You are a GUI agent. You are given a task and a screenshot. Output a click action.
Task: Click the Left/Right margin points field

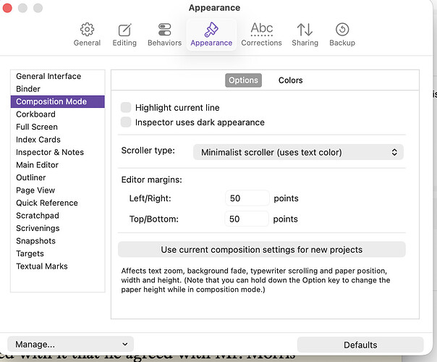pyautogui.click(x=247, y=198)
